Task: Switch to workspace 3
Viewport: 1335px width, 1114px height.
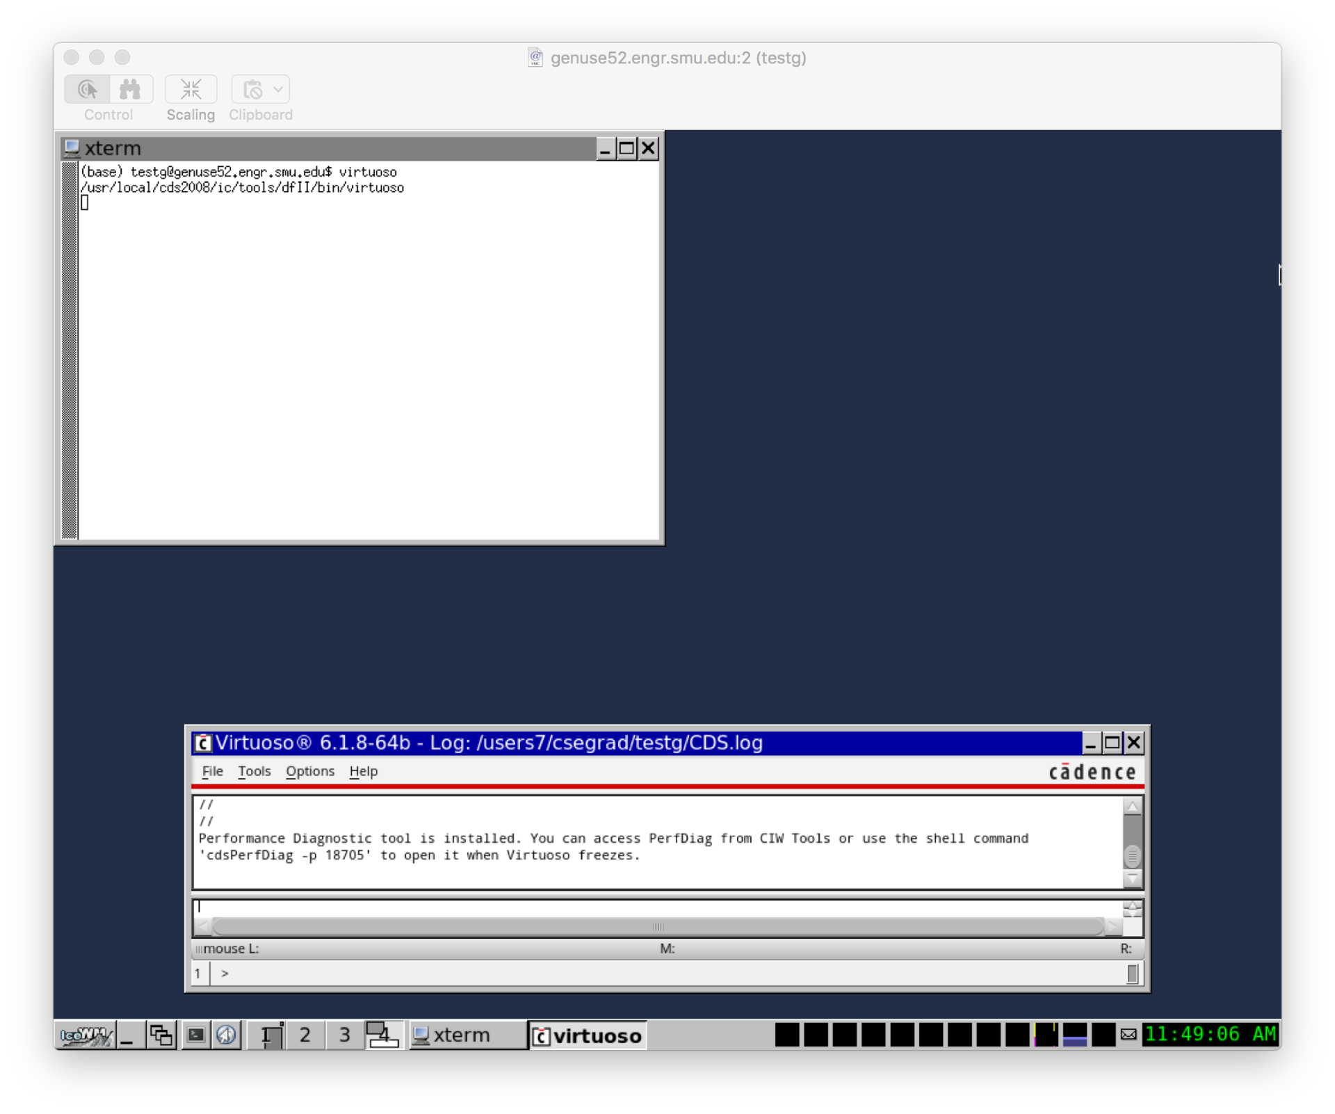Action: tap(343, 1035)
